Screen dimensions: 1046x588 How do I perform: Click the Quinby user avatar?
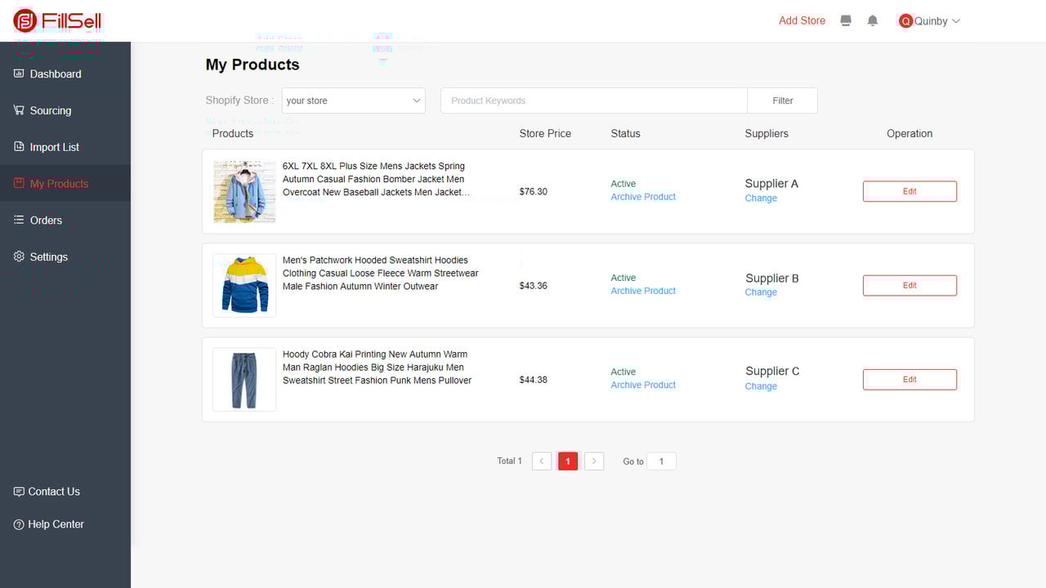905,21
